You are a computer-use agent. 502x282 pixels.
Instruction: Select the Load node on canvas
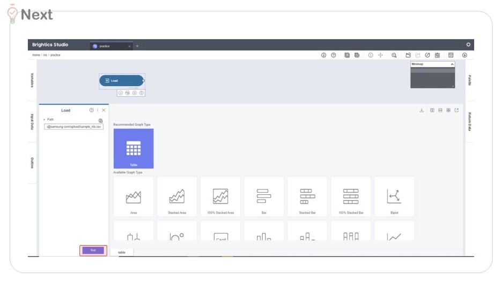tap(122, 81)
